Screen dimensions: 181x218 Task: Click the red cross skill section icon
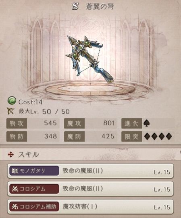(11, 155)
